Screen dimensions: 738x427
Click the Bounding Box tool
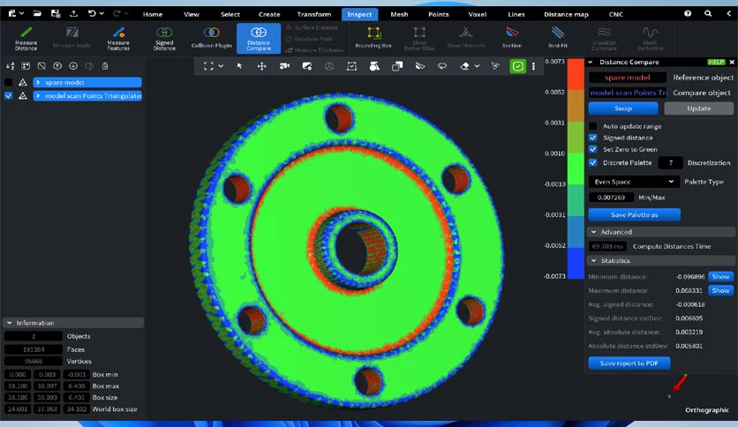pyautogui.click(x=373, y=38)
